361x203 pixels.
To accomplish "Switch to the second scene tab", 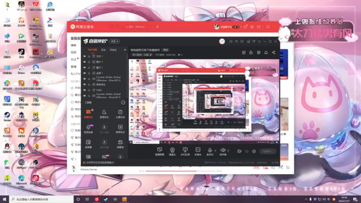I will 103,50.
